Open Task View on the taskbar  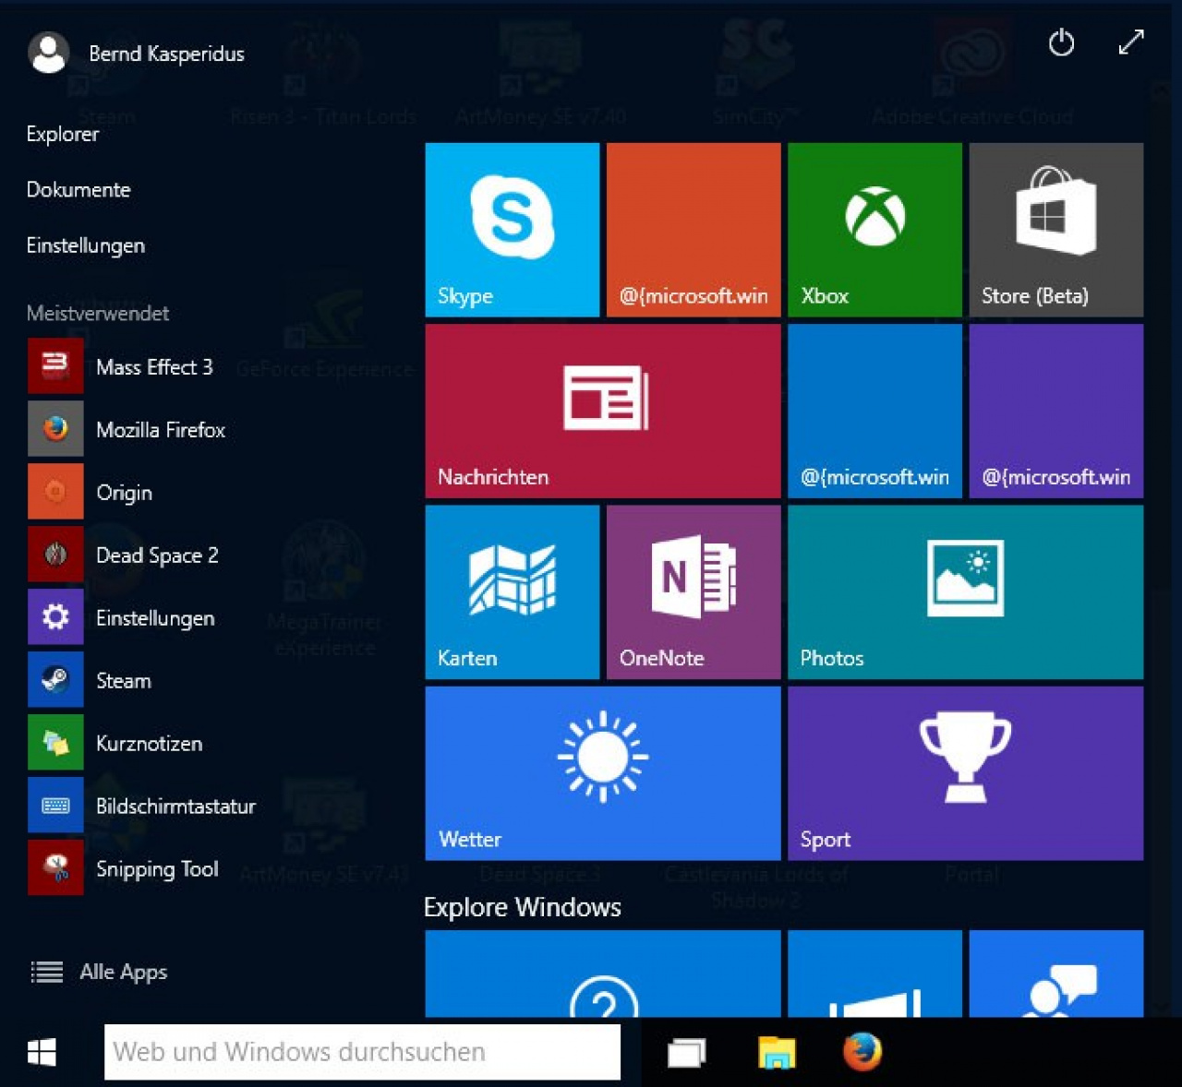pos(687,1052)
